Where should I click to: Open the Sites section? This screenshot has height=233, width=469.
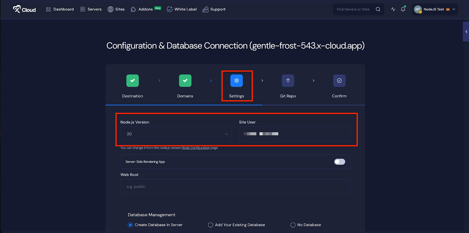116,9
